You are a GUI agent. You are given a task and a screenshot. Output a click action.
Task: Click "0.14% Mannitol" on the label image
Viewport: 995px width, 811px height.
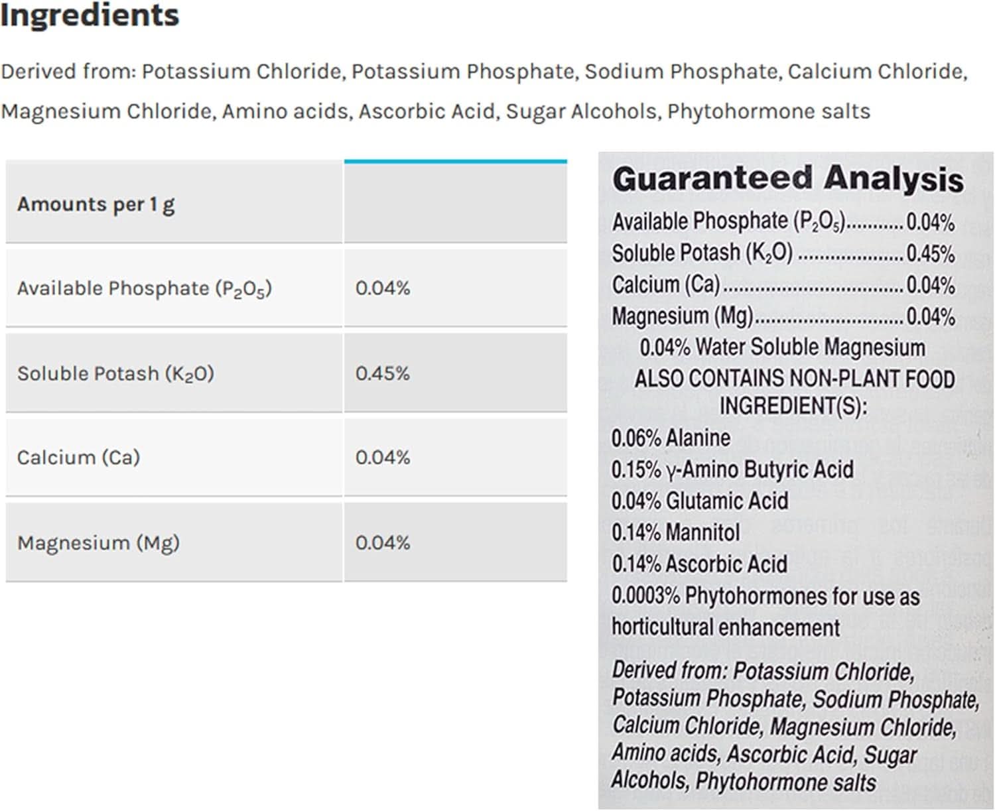[675, 532]
